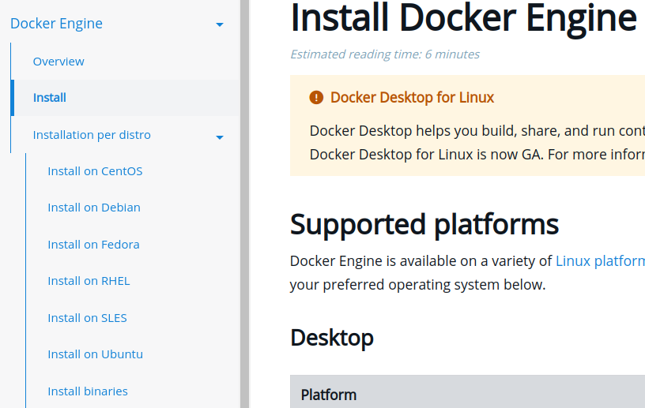Select Install binaries in the sidebar
This screenshot has width=645, height=408.
[88, 391]
